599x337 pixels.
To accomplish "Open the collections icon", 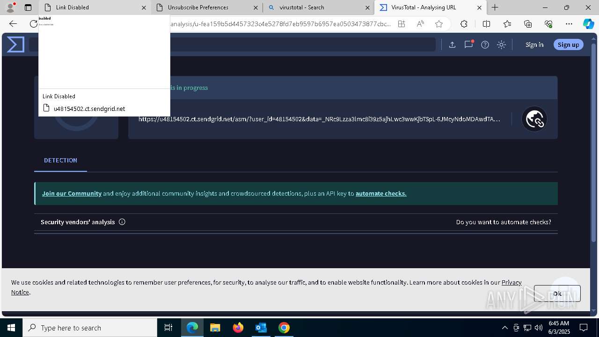I will 528,24.
